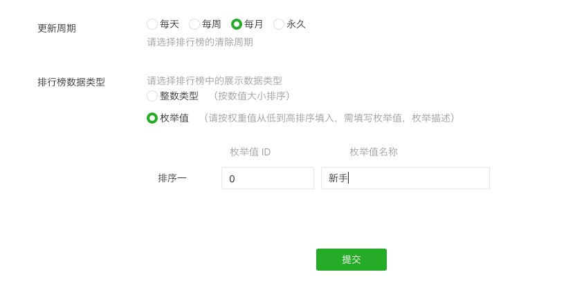Choose the 整数类型 data type radio

152,96
